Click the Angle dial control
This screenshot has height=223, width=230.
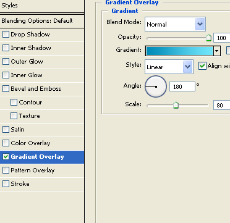pos(156,86)
